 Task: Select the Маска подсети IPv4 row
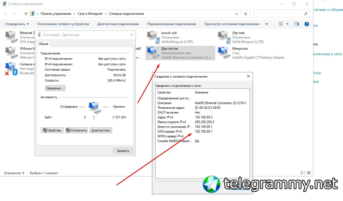pyautogui.click(x=202, y=122)
